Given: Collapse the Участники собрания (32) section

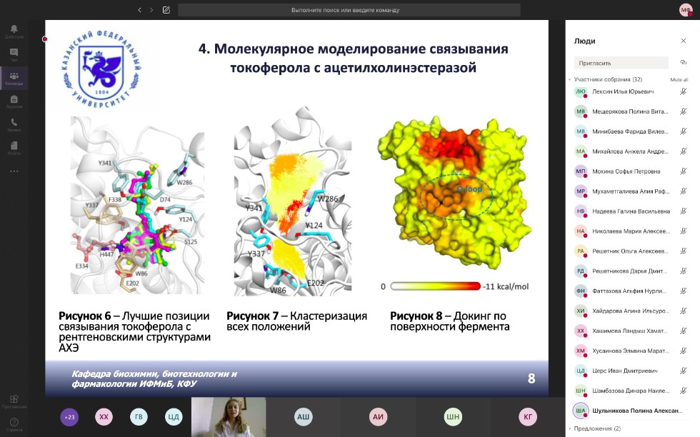Looking at the screenshot, I should pos(568,81).
